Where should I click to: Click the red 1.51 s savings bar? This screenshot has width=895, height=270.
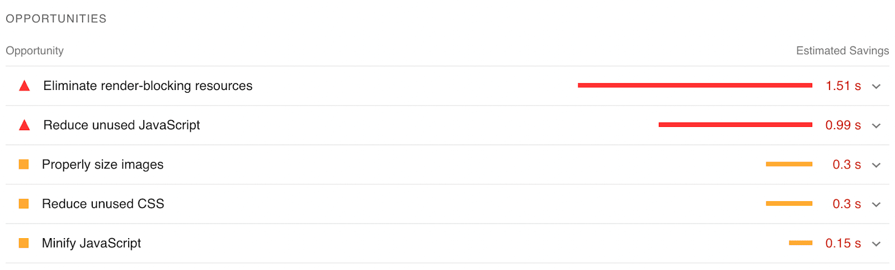click(695, 86)
